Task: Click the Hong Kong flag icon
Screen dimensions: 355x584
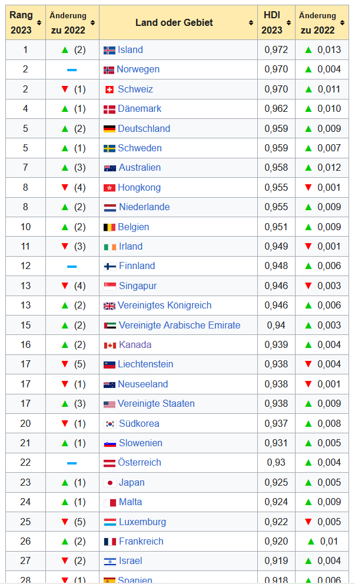Action: 109,188
